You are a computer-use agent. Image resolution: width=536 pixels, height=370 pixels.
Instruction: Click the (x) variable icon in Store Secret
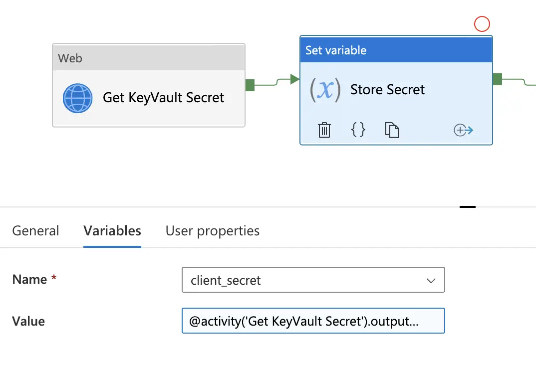click(x=325, y=90)
